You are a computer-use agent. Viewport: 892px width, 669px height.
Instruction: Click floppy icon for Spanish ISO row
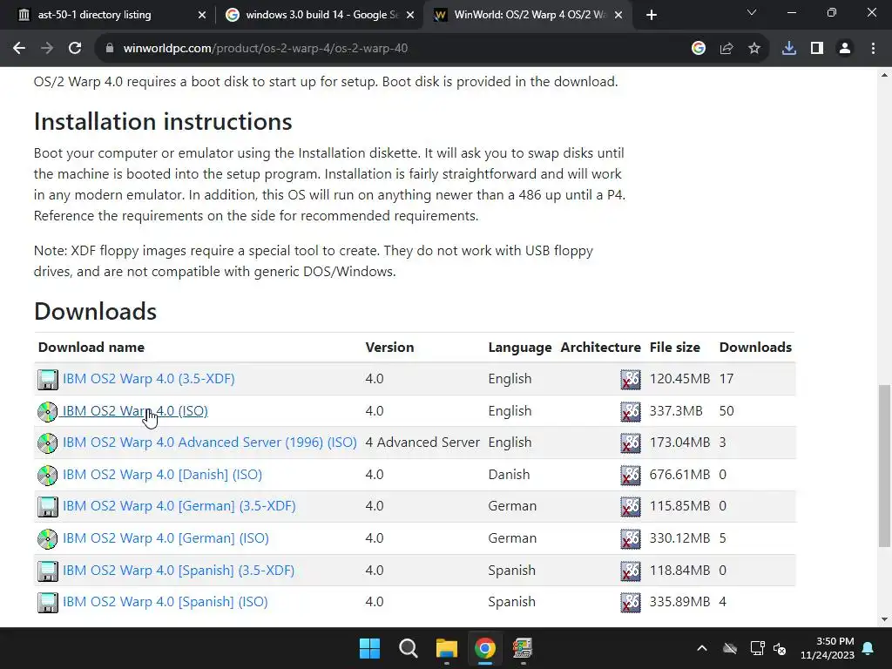click(x=48, y=603)
